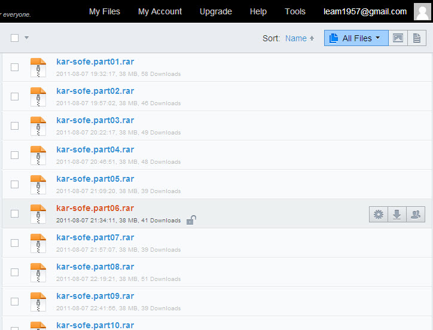Check the box for kar-sofe.part03.rar
Viewport: 433px width, 330px height.
pos(14,126)
